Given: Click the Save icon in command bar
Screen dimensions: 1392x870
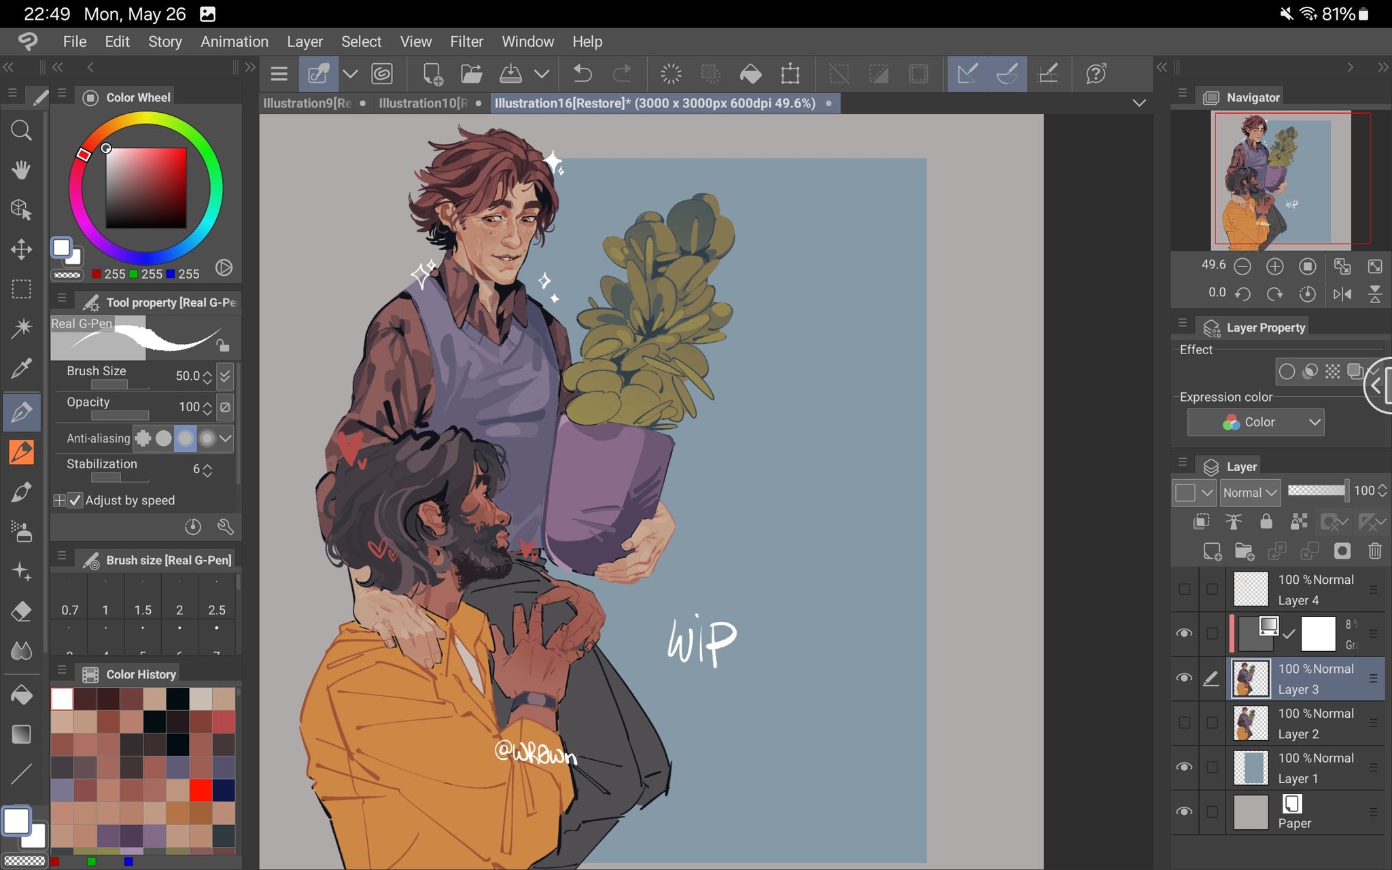Looking at the screenshot, I should (511, 73).
